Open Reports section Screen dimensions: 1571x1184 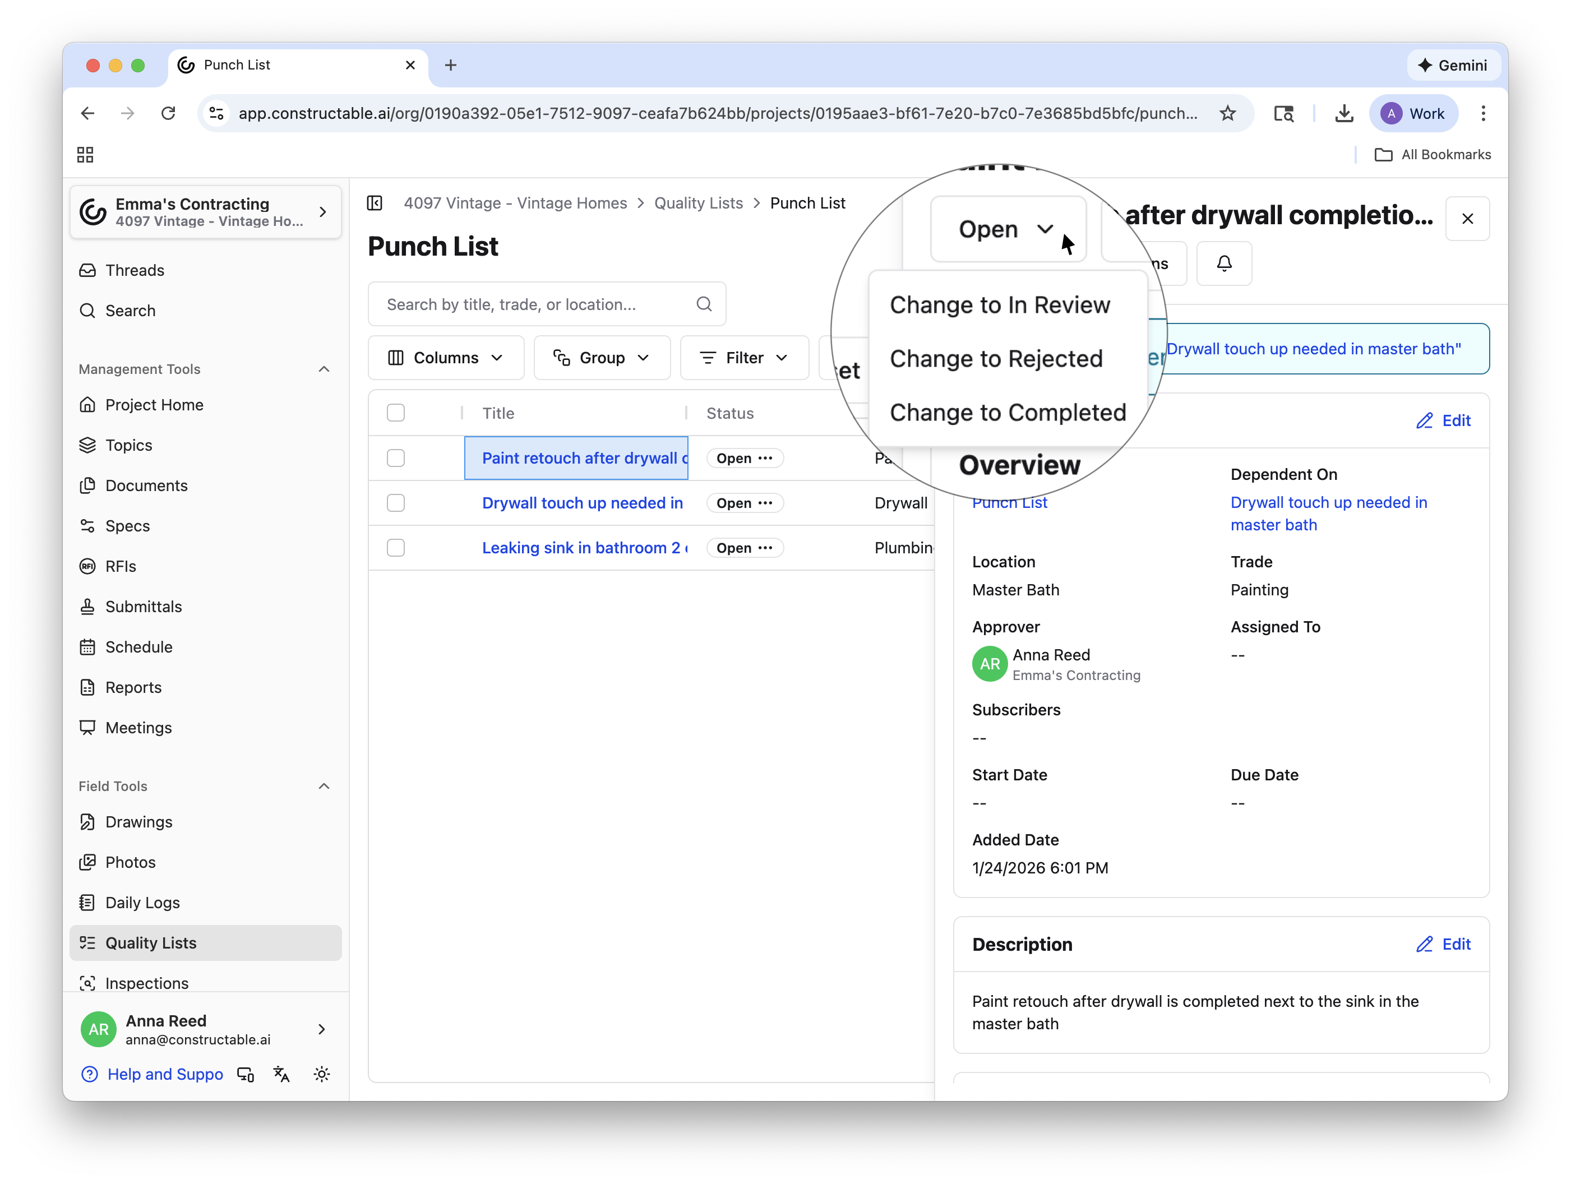(205, 687)
